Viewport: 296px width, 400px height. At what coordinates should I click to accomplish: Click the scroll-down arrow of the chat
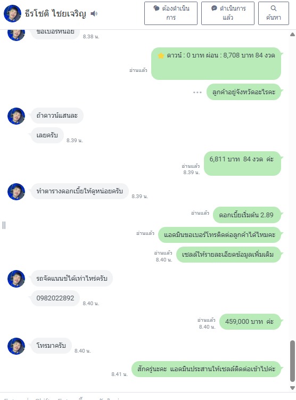292,388
